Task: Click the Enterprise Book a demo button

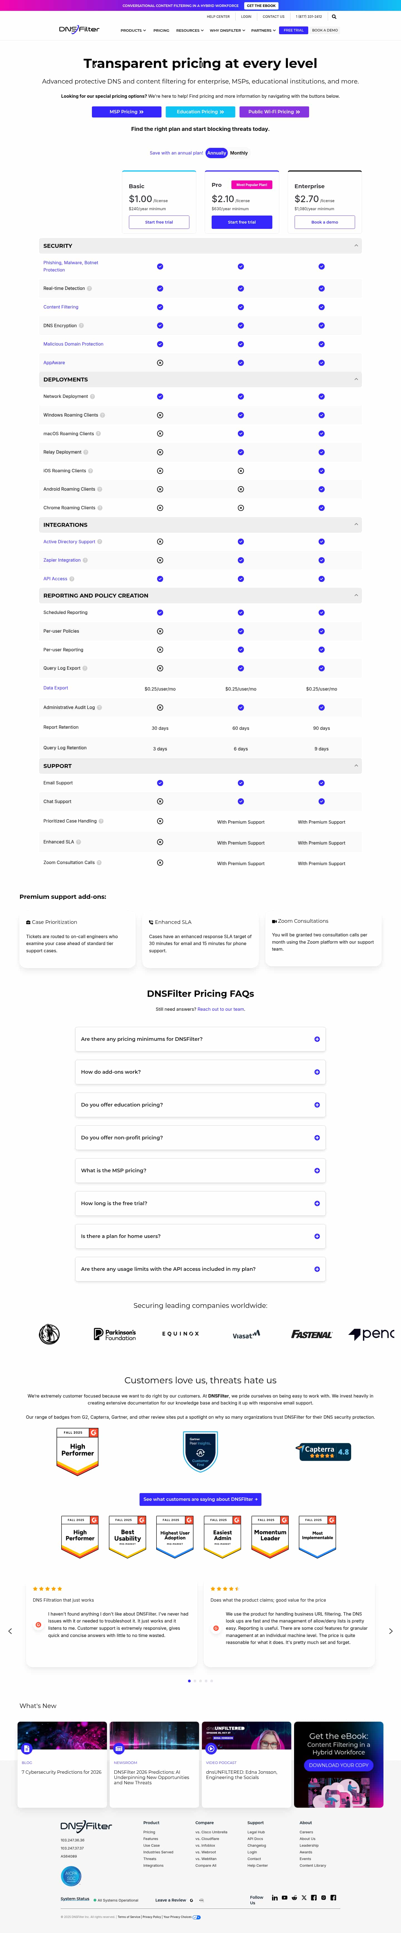Action: coord(324,222)
